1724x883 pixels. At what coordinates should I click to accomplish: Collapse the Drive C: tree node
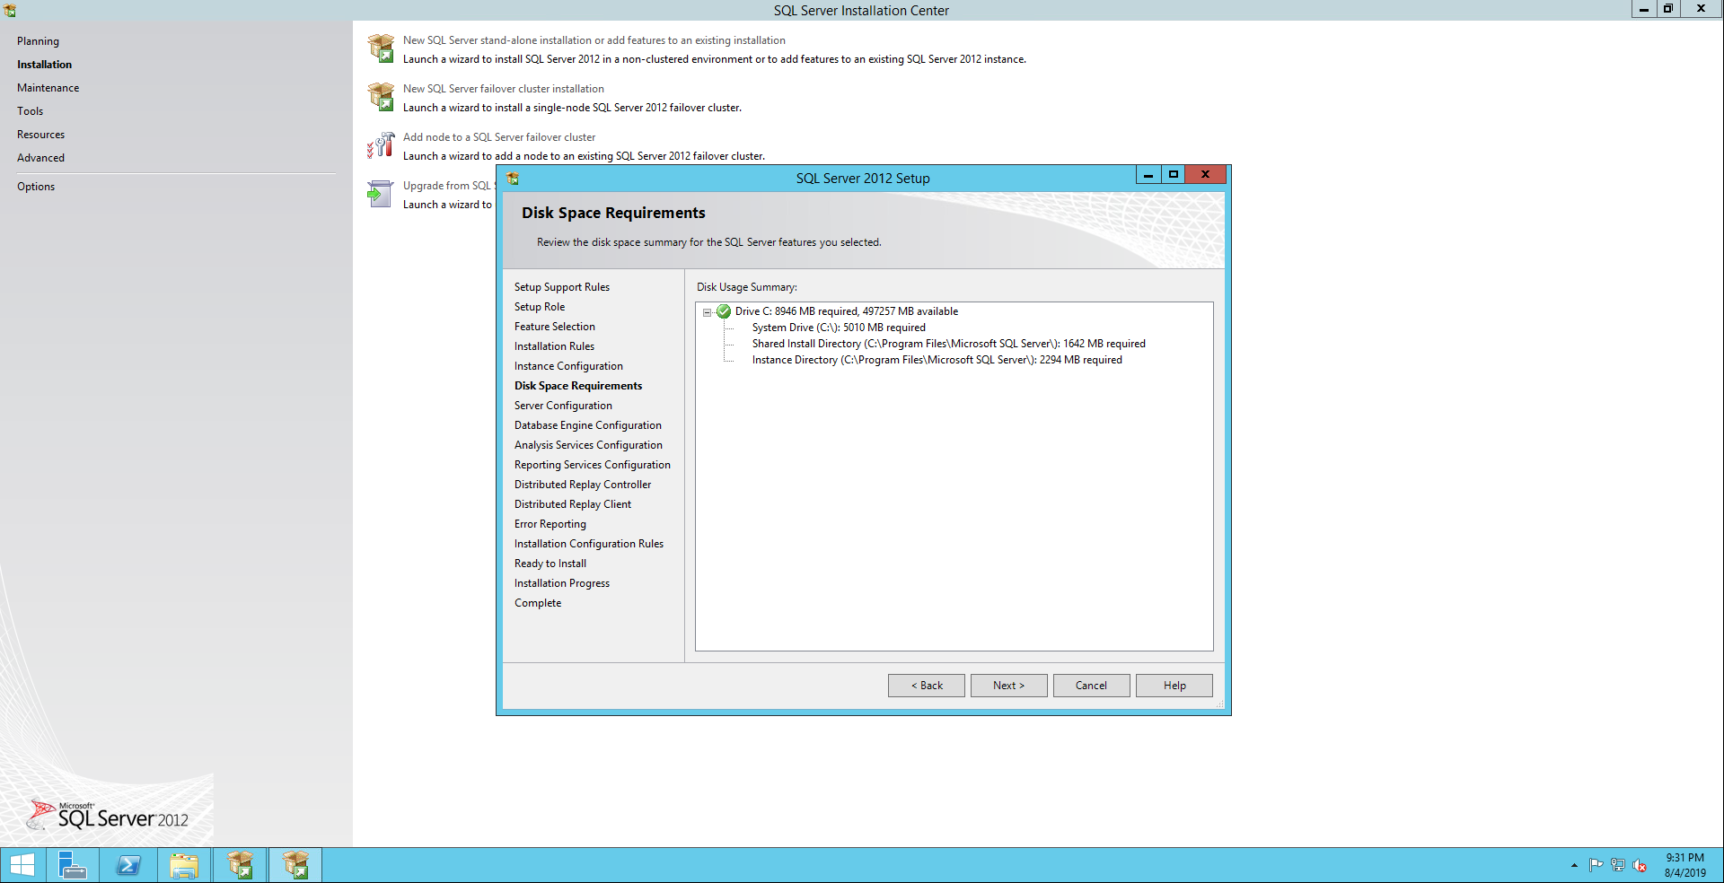707,312
